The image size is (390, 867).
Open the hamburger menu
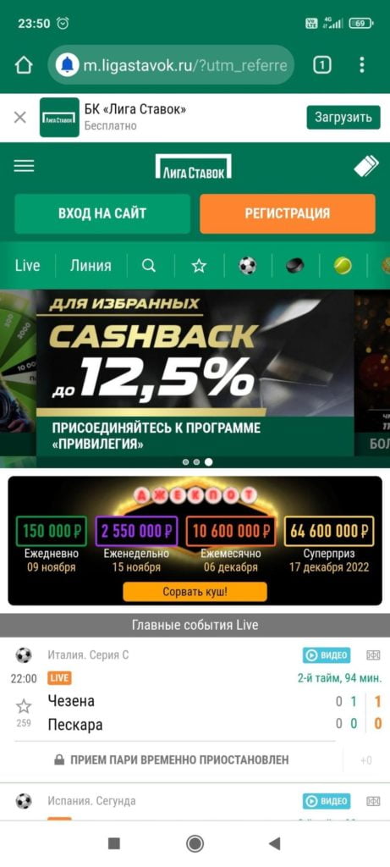tap(24, 166)
